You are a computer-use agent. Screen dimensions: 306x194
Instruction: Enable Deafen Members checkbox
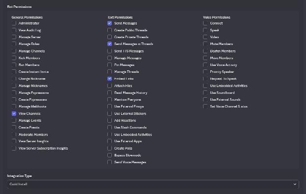pos(205,51)
